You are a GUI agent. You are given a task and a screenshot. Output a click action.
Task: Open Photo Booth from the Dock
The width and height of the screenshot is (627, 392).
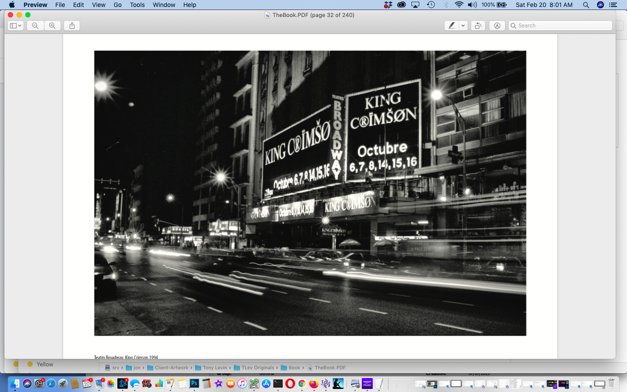[147, 383]
